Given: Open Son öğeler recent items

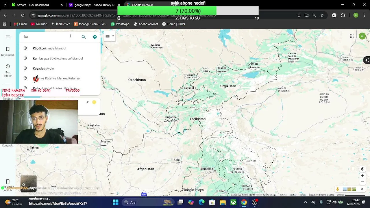Looking at the screenshot, I should pos(8,70).
